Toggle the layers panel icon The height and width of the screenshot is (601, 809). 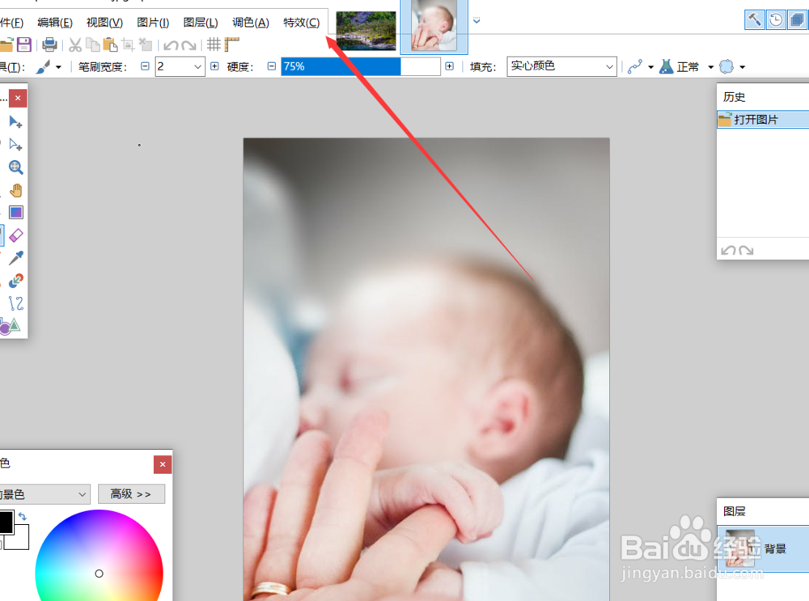pos(797,20)
